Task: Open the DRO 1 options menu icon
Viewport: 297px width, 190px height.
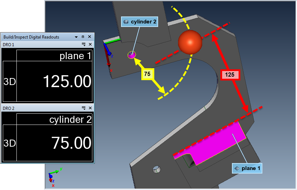Action: pos(84,44)
